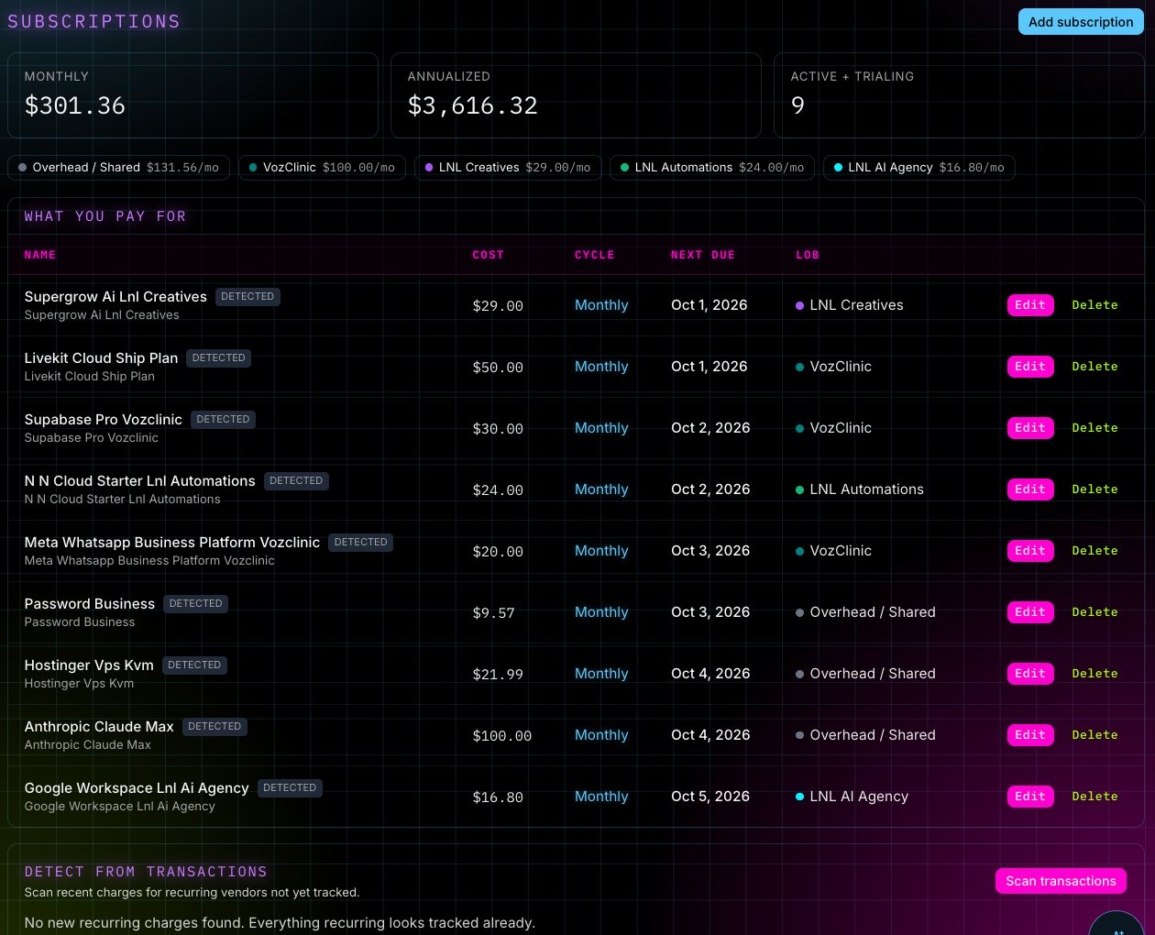Click the CYCLE column header
Image resolution: width=1155 pixels, height=935 pixels.
(x=595, y=255)
